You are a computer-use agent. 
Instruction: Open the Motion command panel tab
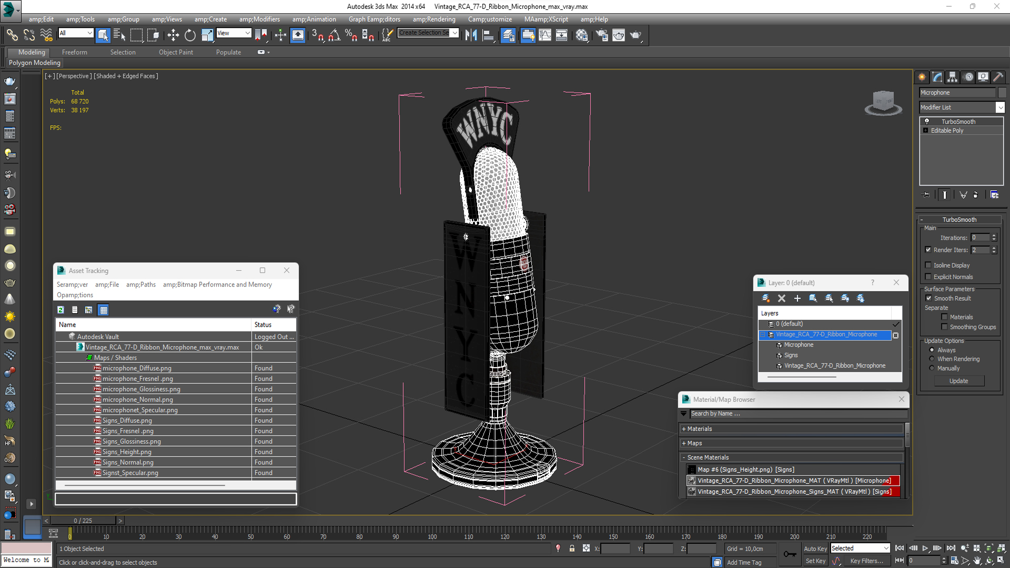click(968, 77)
